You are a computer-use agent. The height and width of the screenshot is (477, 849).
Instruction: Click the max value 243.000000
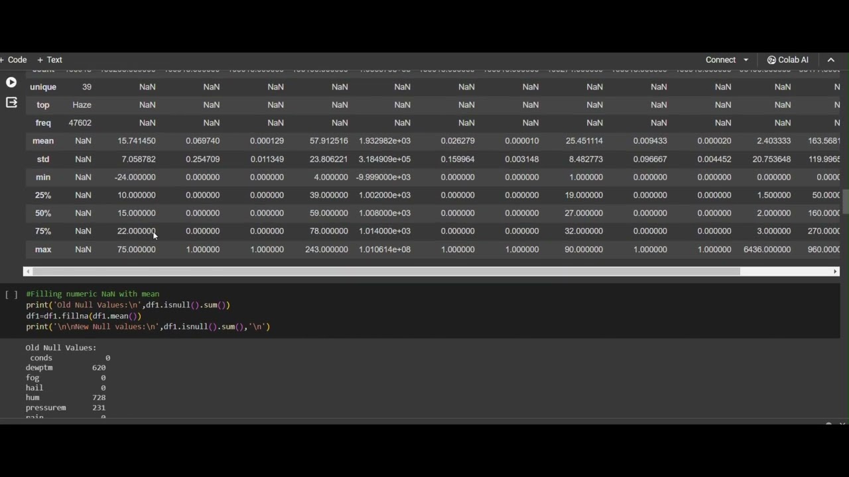click(326, 249)
